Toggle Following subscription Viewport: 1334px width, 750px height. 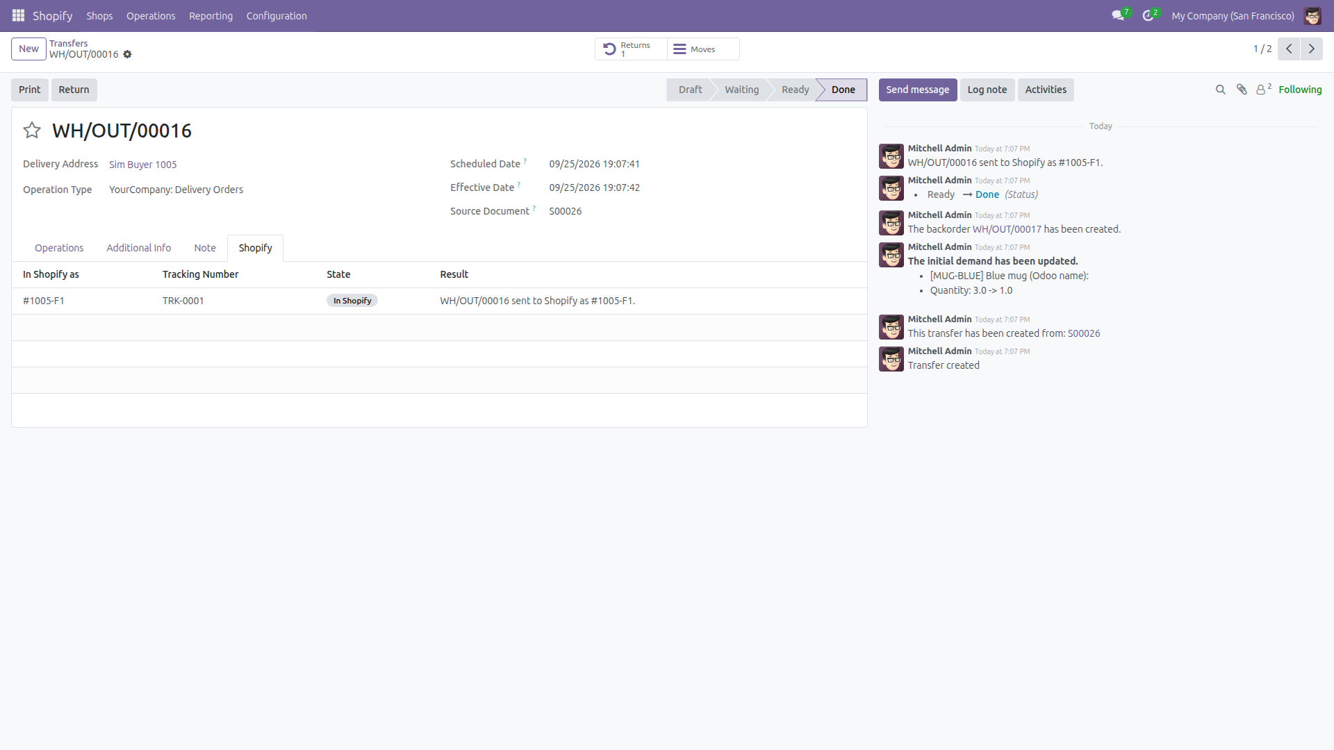click(1300, 90)
